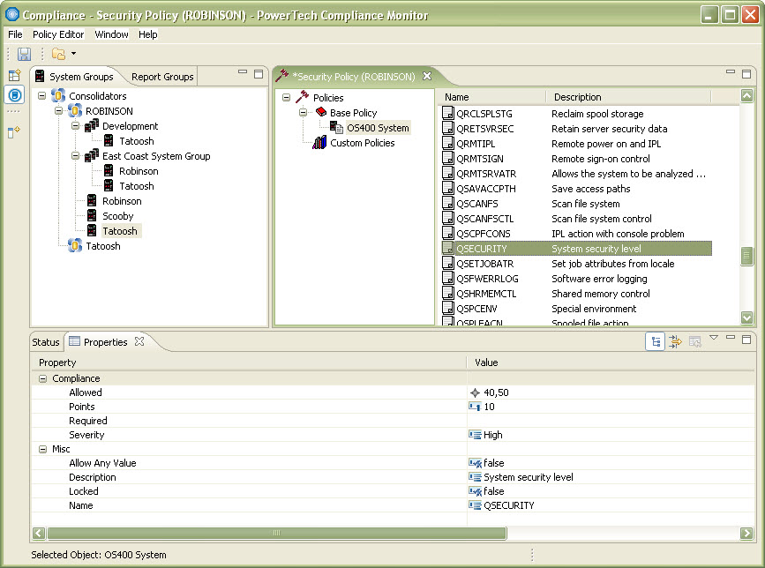Collapse the Compliance property category
765x568 pixels.
[43, 378]
